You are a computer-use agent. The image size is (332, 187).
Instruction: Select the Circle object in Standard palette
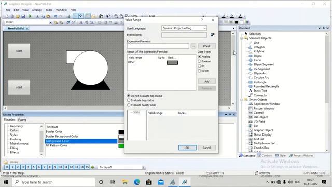[257, 60]
